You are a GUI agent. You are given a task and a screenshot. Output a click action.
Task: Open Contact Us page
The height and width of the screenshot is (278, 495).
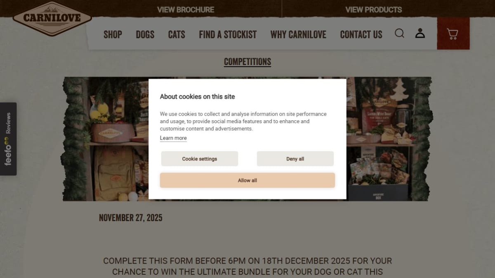(361, 35)
